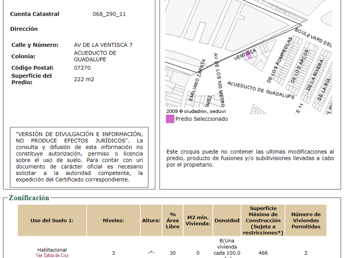Select the cadastral account value 068_290_11
The height and width of the screenshot is (258, 344).
point(109,14)
